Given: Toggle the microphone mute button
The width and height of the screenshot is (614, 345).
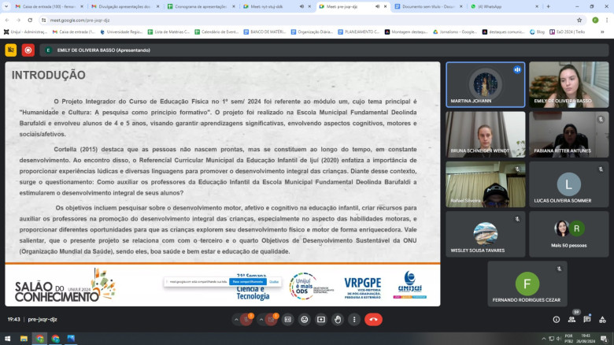Looking at the screenshot, I should 246,319.
